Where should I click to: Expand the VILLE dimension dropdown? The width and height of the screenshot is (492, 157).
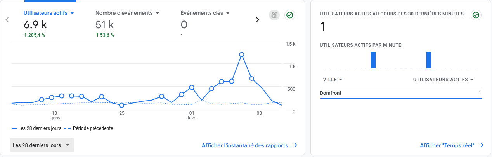click(x=340, y=80)
